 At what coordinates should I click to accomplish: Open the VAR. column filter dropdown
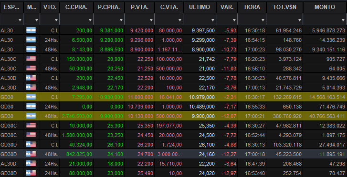tap(234, 20)
